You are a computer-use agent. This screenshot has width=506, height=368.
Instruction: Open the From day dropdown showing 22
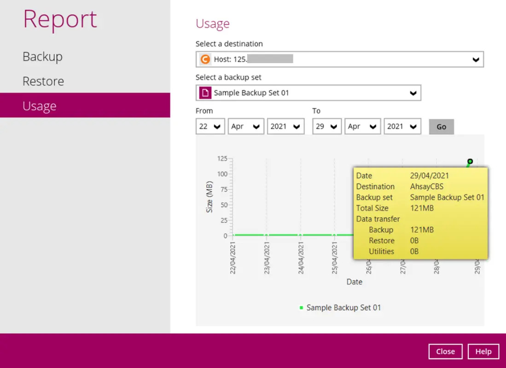210,126
